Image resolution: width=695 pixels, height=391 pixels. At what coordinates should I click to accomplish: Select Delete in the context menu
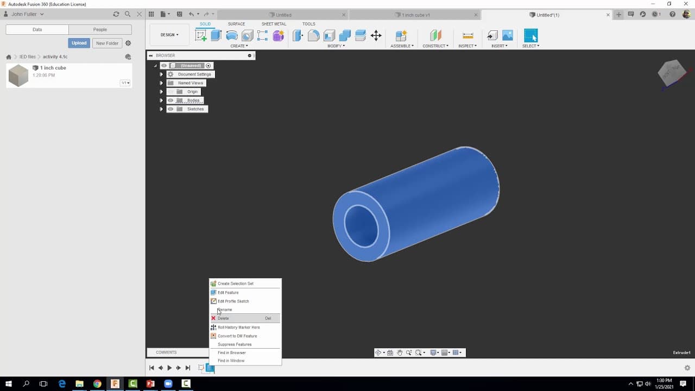245,318
